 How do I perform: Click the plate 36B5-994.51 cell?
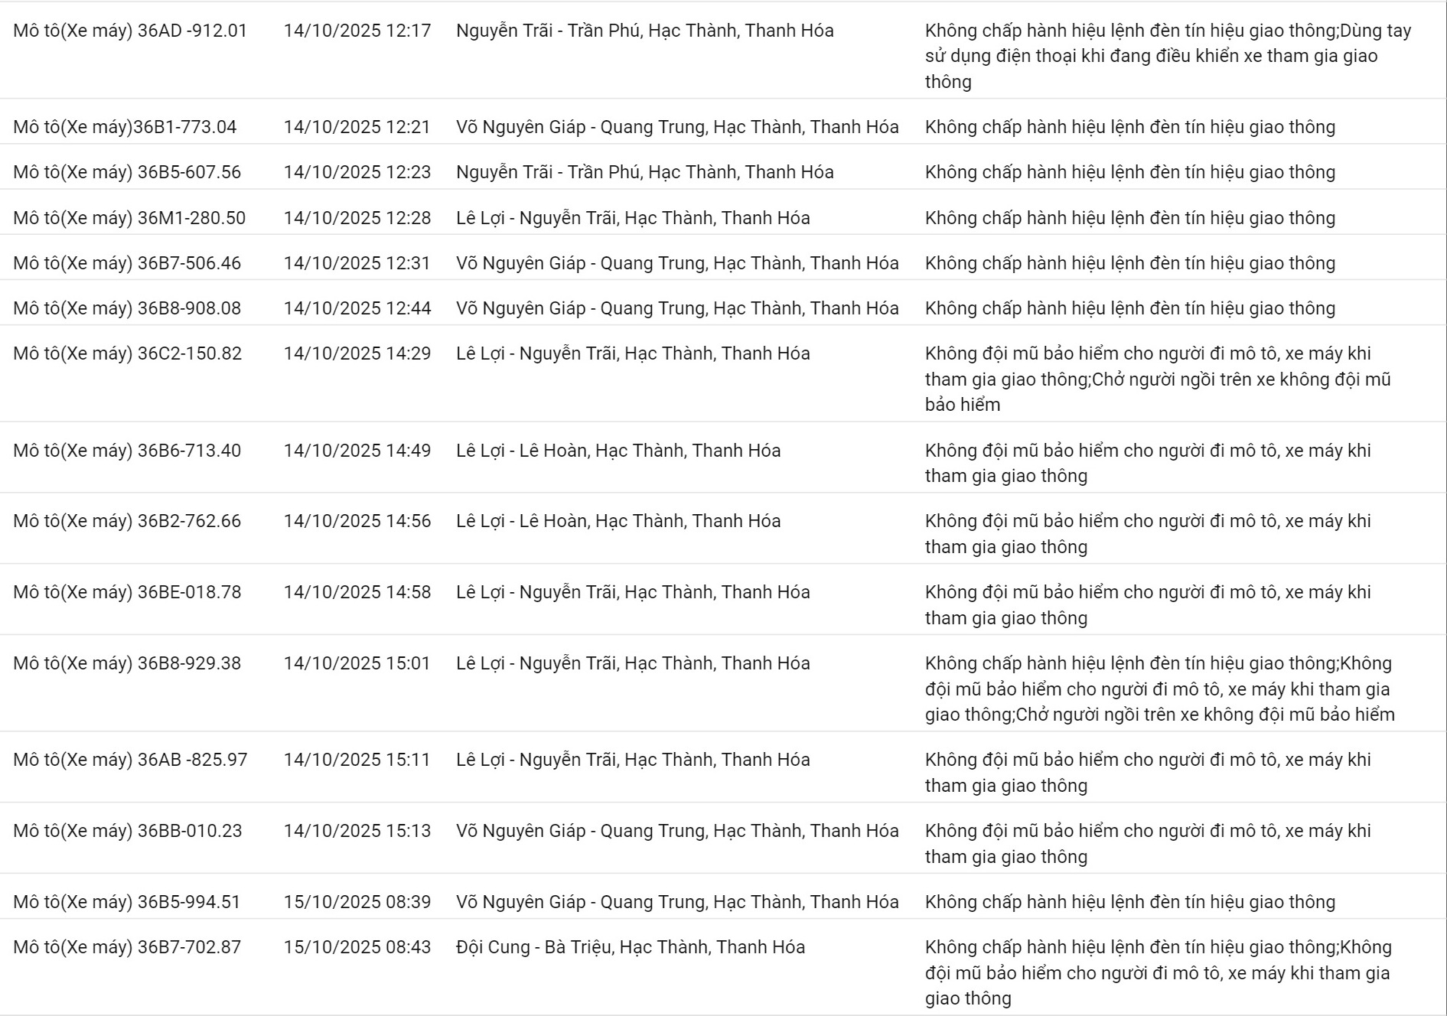127,902
